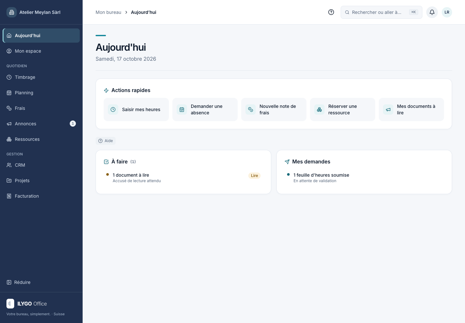Viewport: 465px width, 323px height.
Task: Click the help question mark icon in header
Action: (x=331, y=12)
